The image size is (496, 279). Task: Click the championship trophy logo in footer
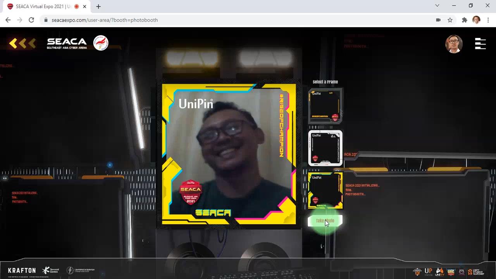417,272
